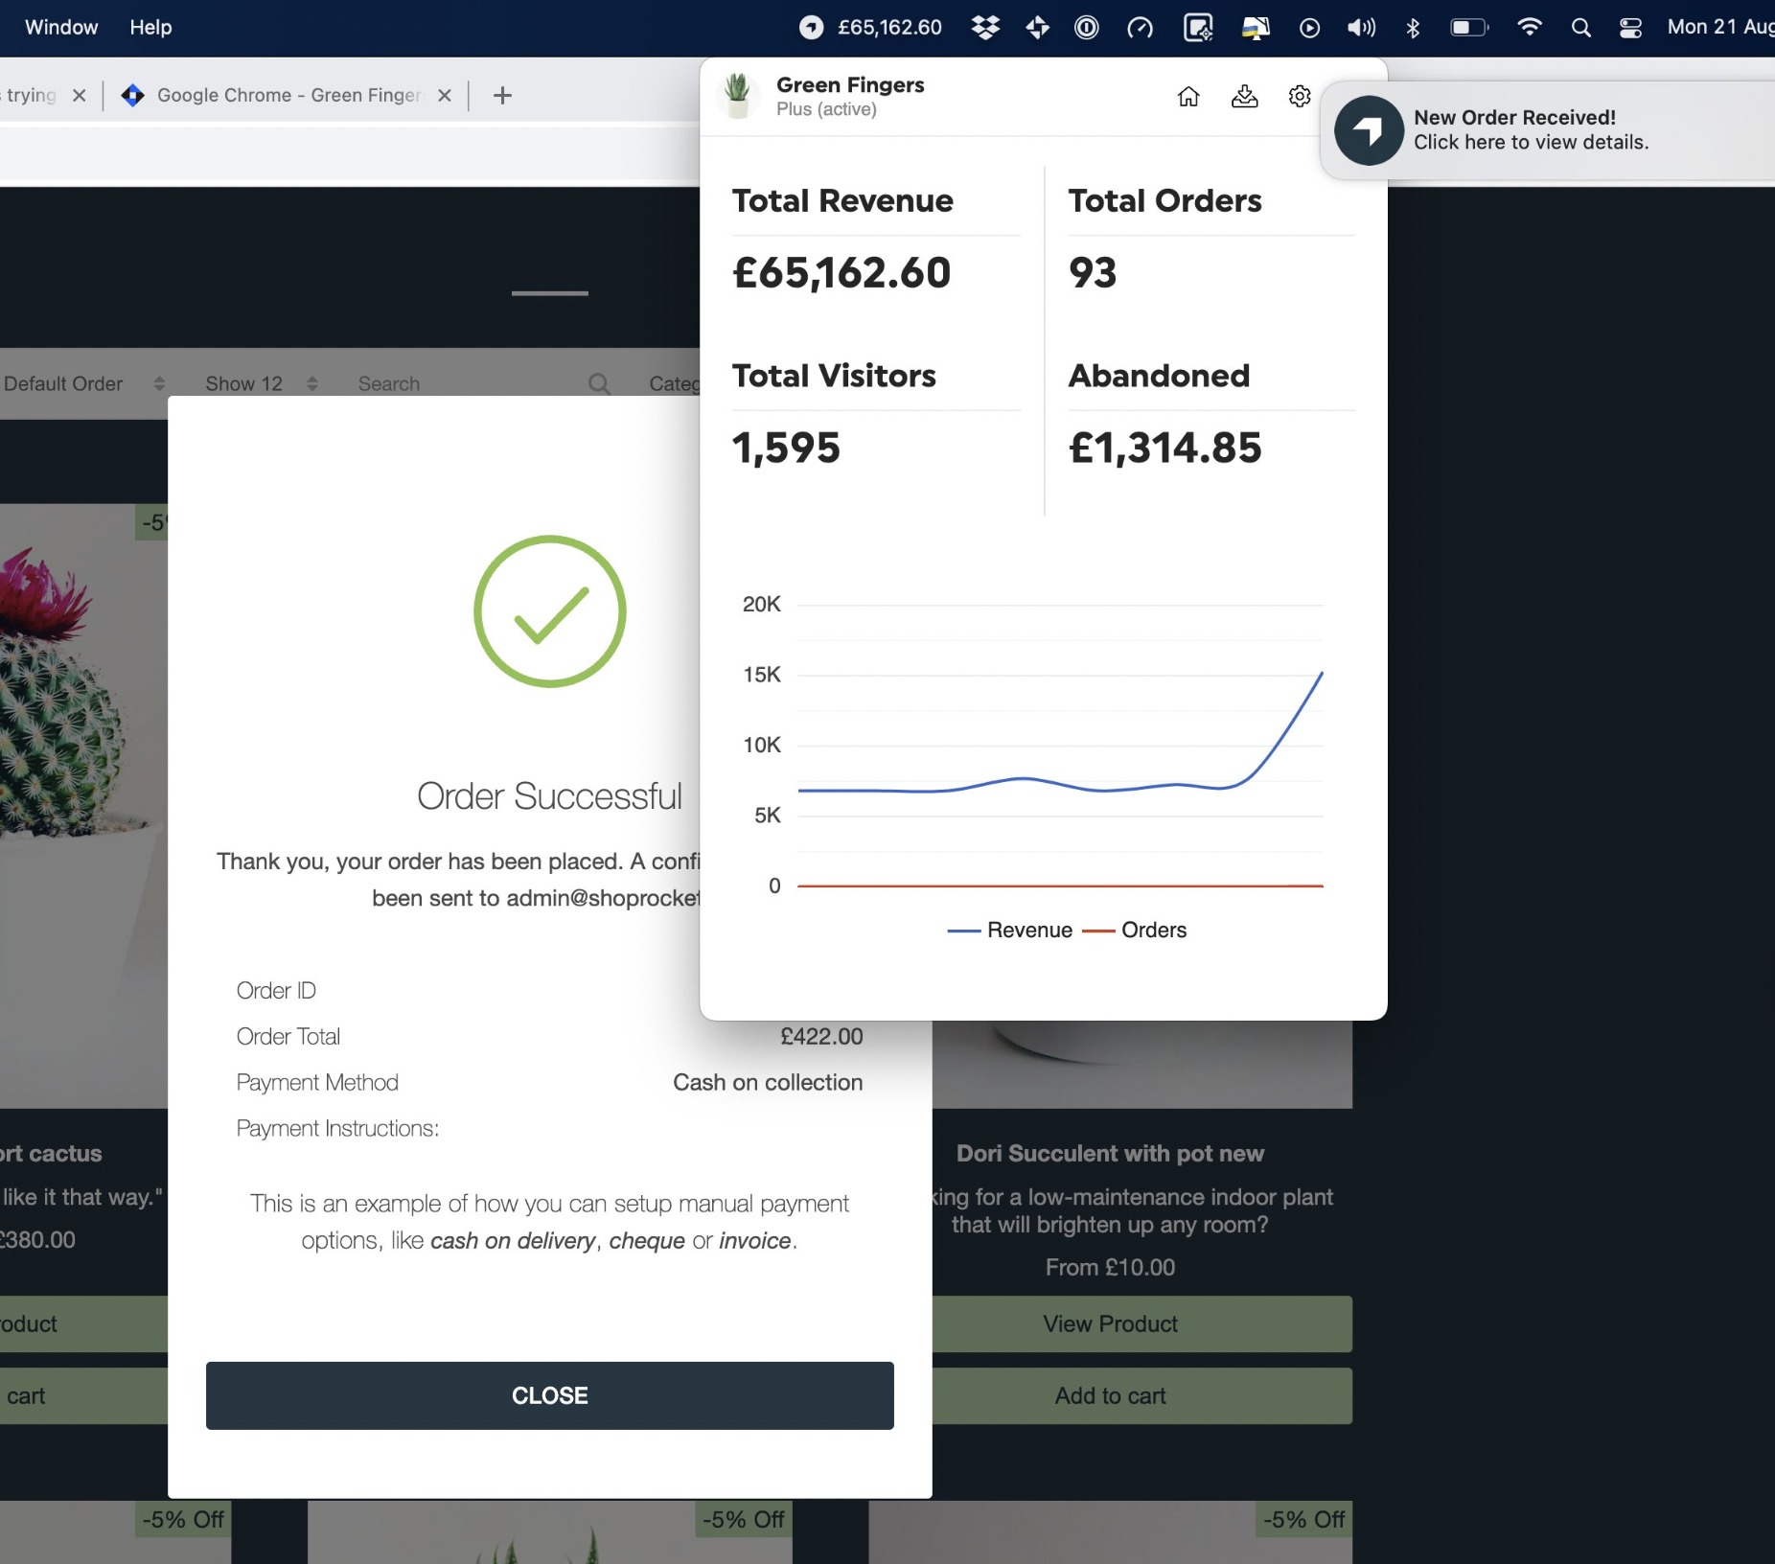Click the Shoprocket revenue menu bar icon
This screenshot has height=1564, width=1775.
[x=812, y=28]
